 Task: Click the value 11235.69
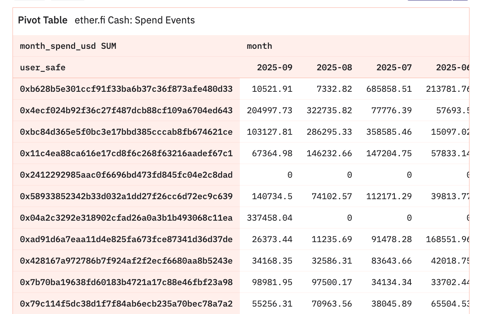coord(332,239)
